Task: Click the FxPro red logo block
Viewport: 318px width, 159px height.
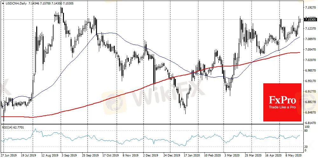Action: coord(282,102)
